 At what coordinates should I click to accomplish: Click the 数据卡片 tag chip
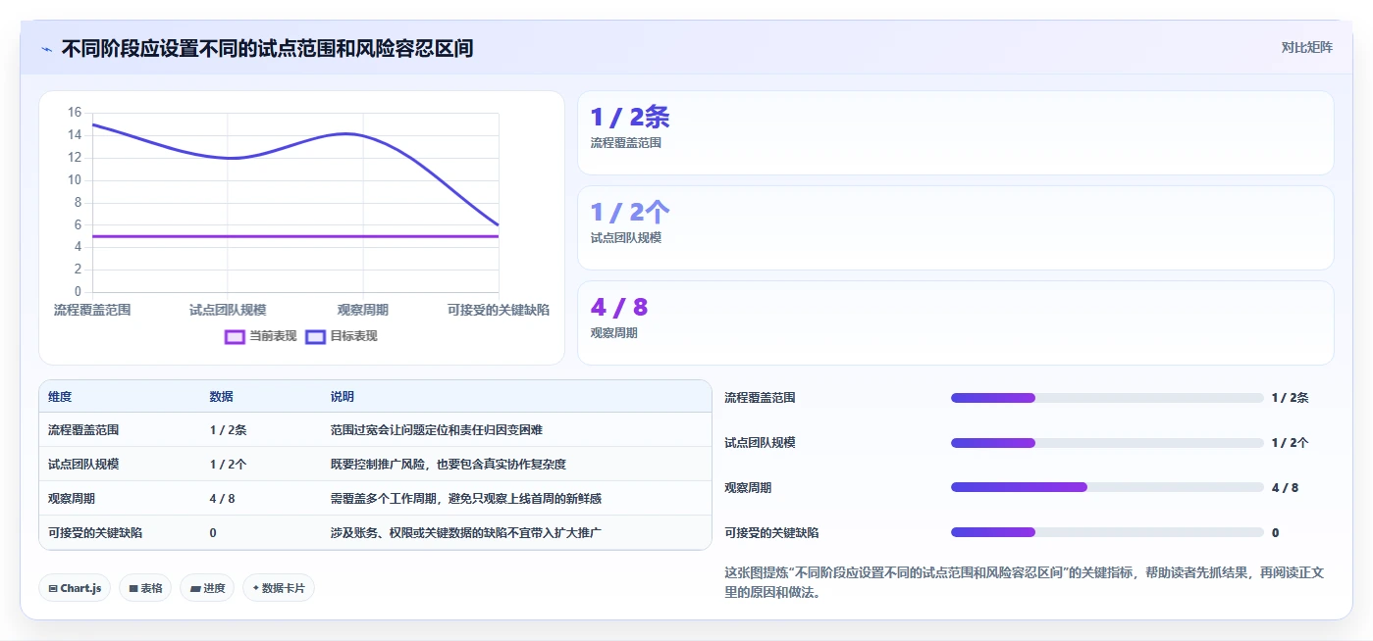[278, 588]
